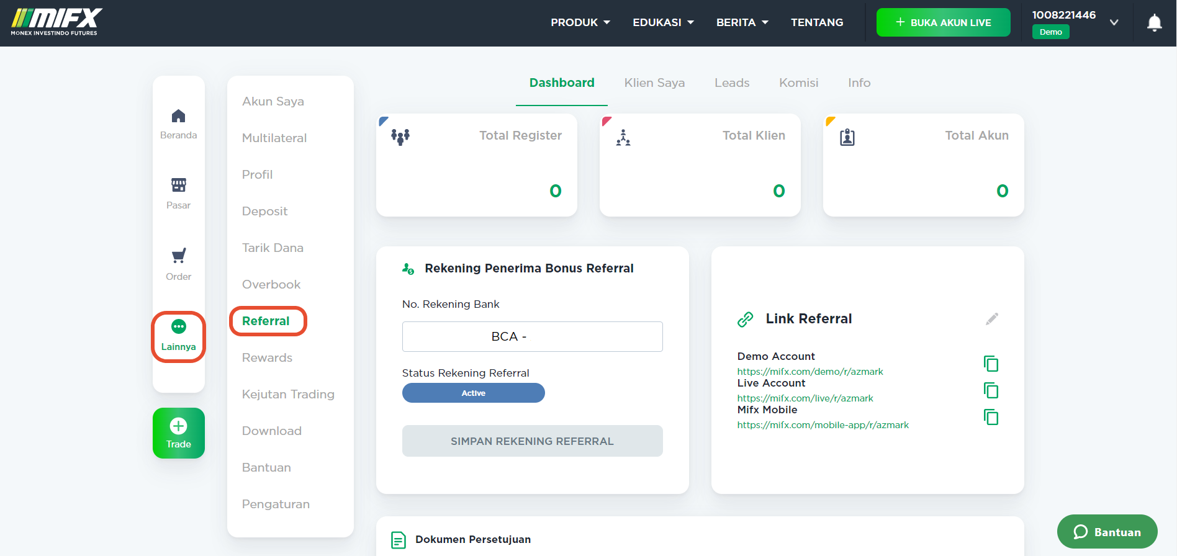Click the Total Akun badge icon

[x=847, y=137]
